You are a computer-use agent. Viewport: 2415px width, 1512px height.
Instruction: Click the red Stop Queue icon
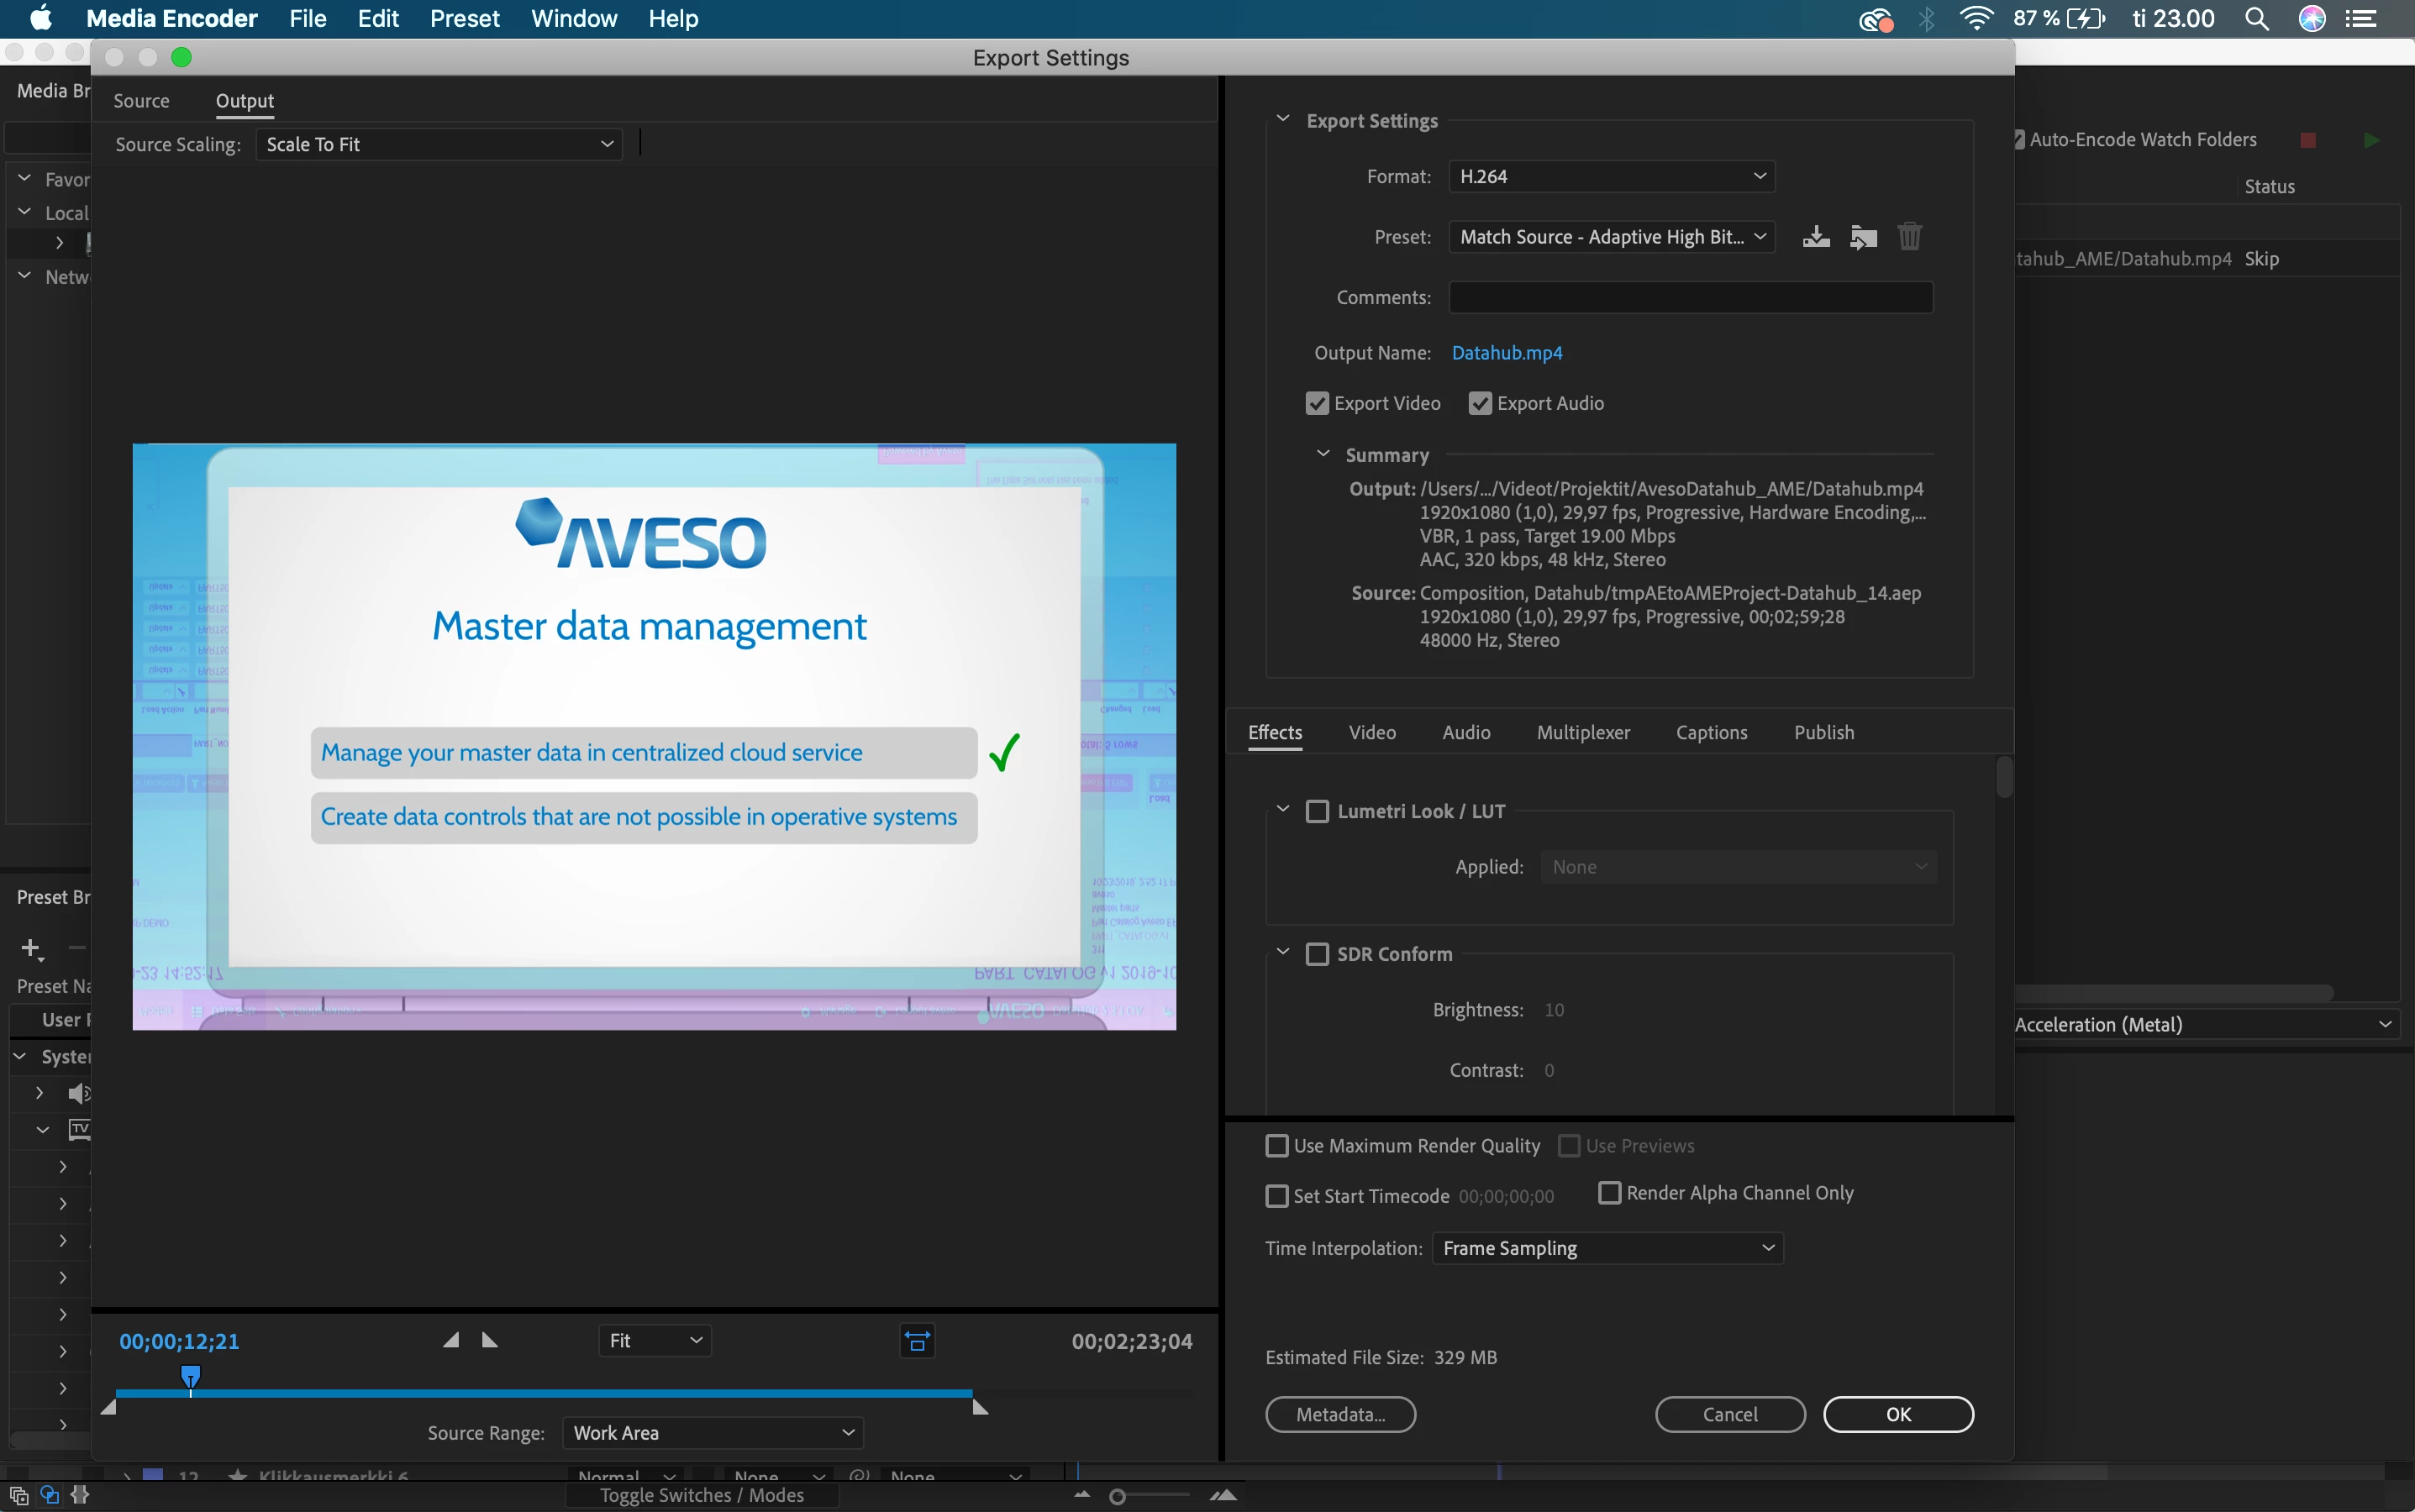point(2308,140)
